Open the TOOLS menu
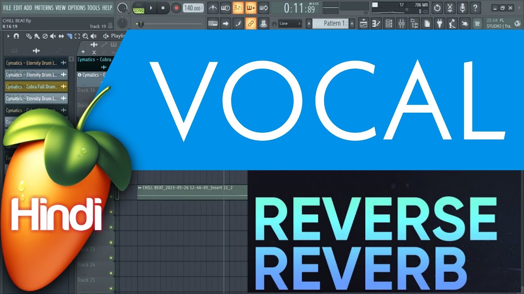524x294 pixels. [x=93, y=8]
